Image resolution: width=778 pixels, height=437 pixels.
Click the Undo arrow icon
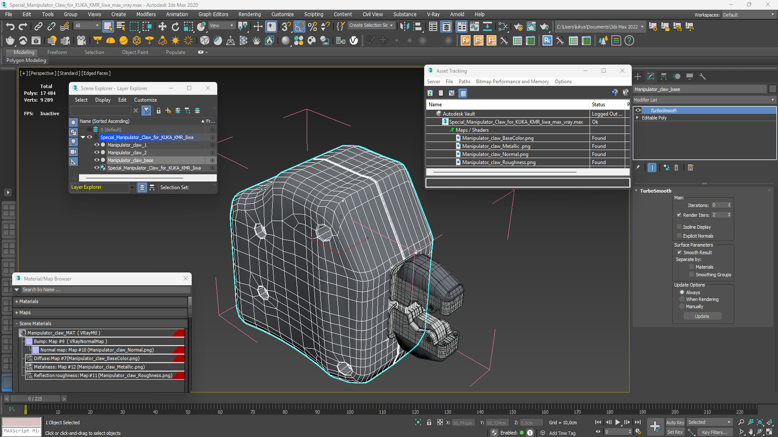(10, 27)
